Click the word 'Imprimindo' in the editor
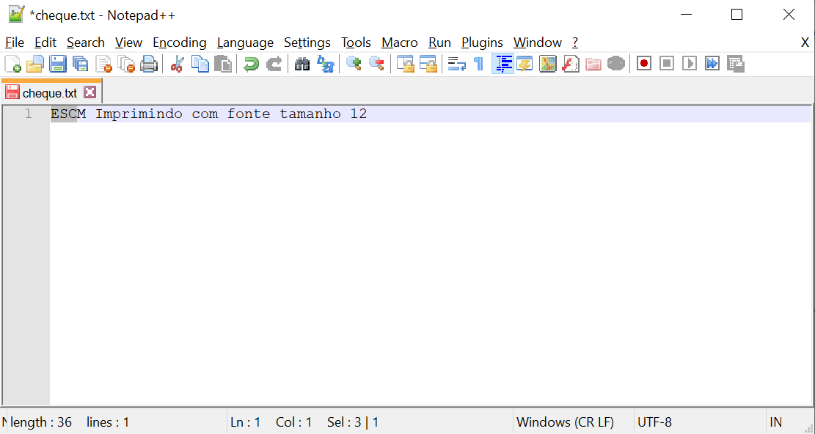Screen dimensions: 815x434 [x=139, y=114]
